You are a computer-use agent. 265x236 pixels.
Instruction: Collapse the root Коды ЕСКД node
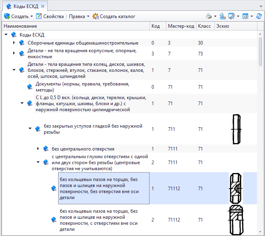(6, 35)
